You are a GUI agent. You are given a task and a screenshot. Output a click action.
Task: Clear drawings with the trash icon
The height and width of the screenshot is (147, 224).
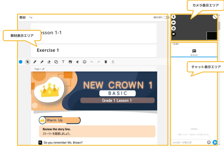click(x=106, y=62)
